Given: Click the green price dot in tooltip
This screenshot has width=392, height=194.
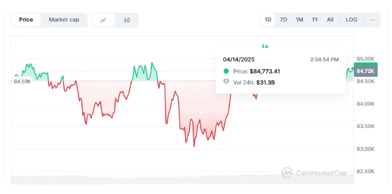Looking at the screenshot, I should tap(226, 71).
